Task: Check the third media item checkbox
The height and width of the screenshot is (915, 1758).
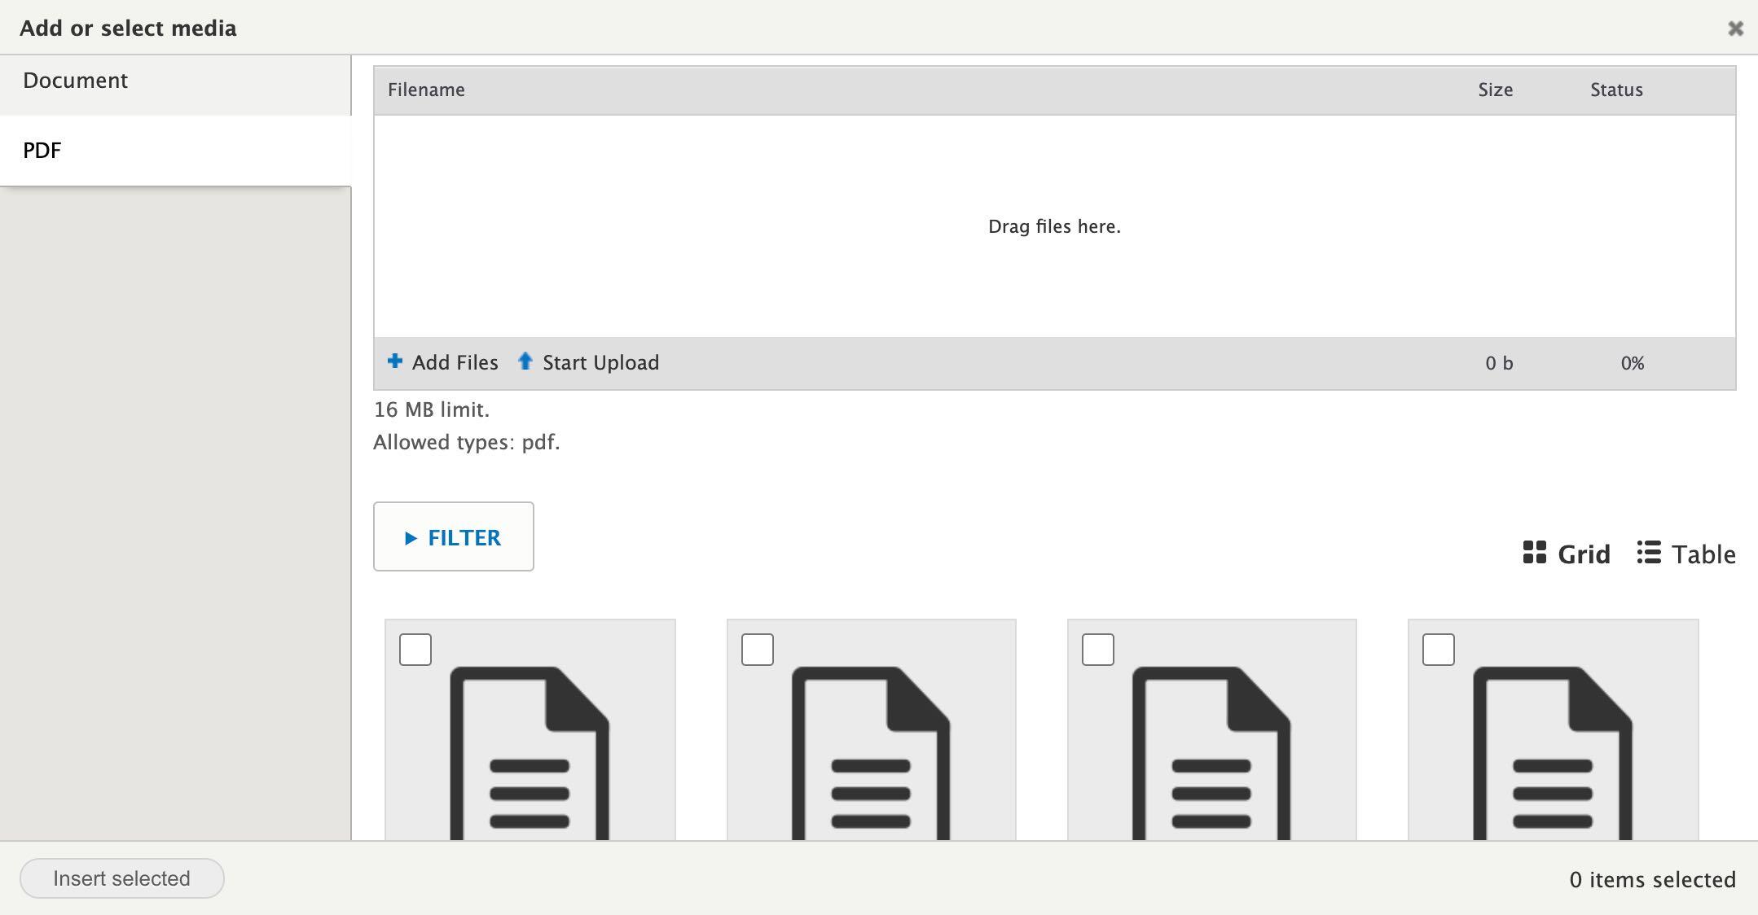Action: pyautogui.click(x=1097, y=650)
